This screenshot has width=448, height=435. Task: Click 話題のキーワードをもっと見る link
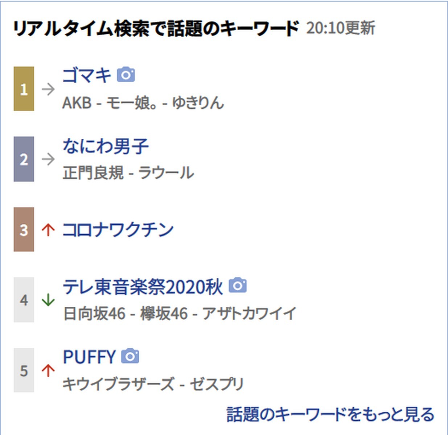330,414
